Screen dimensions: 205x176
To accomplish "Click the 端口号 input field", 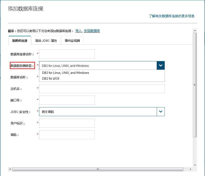I will [66, 100].
